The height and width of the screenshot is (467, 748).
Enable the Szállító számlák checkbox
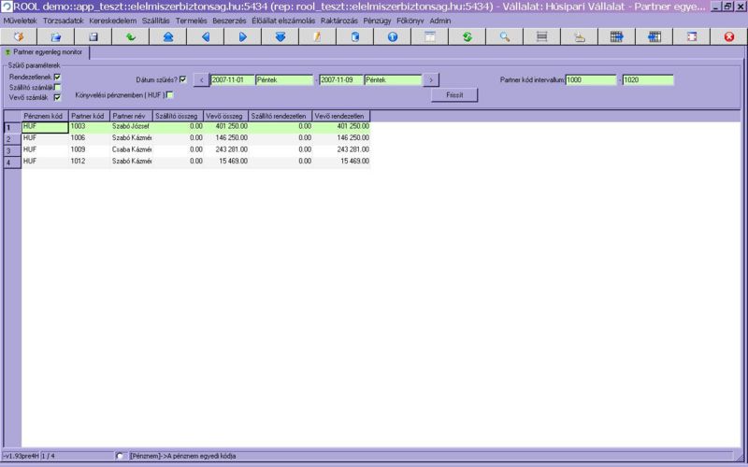coord(57,88)
